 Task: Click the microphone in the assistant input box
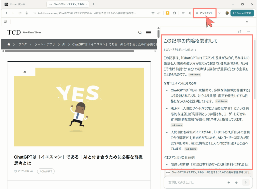236,182
